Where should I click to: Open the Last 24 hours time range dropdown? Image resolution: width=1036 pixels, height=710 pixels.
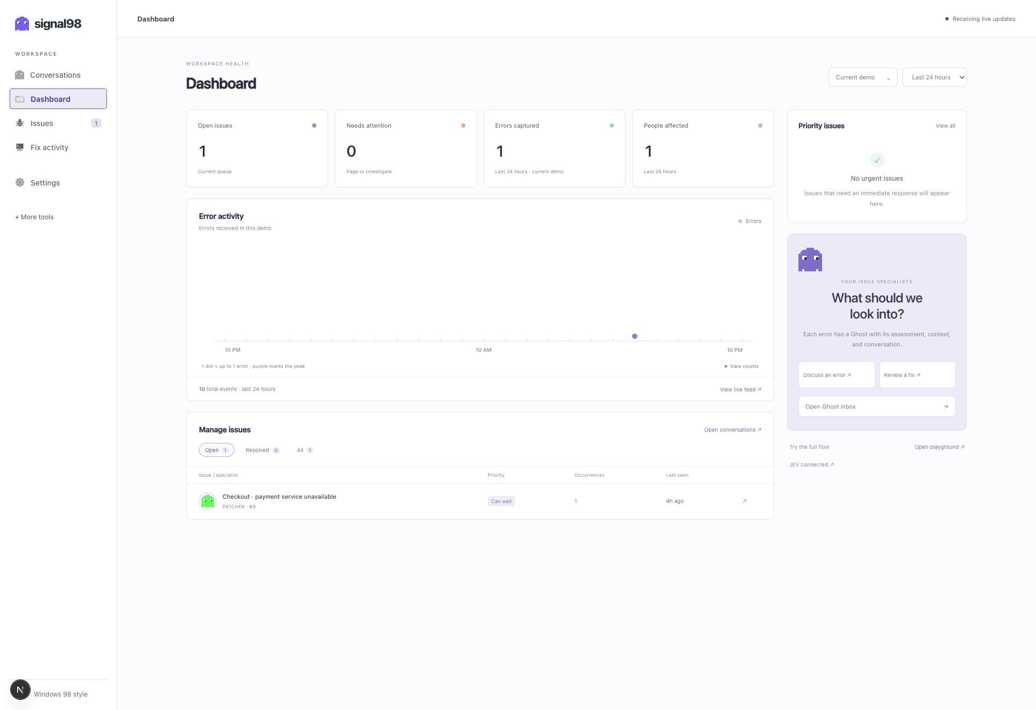coord(934,77)
